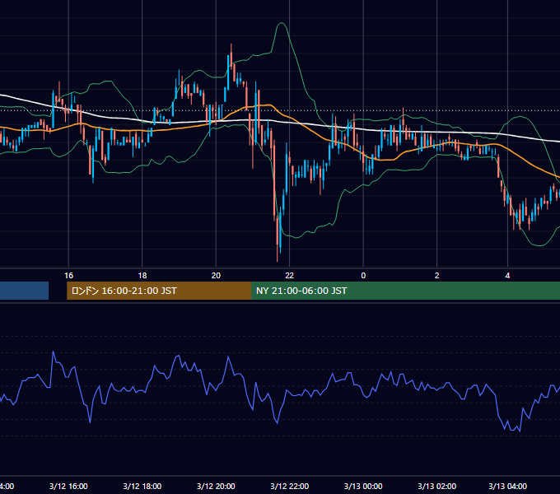This screenshot has width=560, height=494.
Task: Click the price-chart hour label 16
Action: 68,275
